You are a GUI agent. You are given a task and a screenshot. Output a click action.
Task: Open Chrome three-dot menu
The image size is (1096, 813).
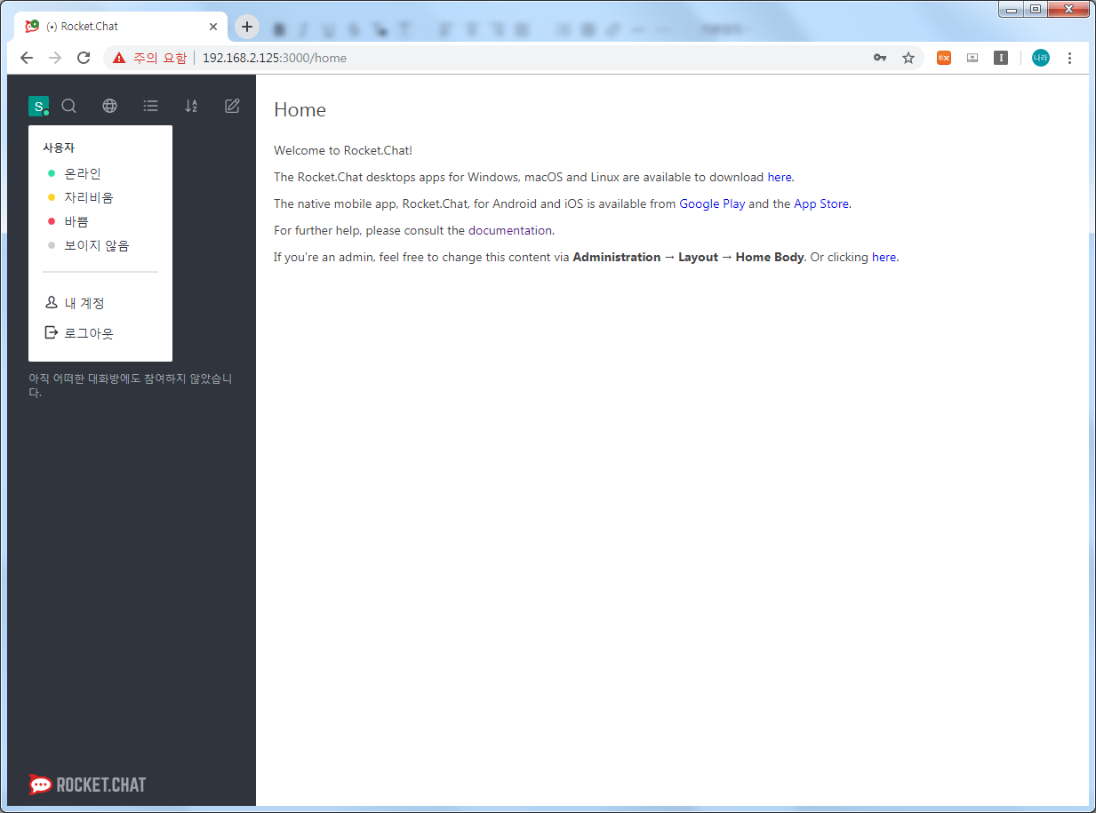1069,58
